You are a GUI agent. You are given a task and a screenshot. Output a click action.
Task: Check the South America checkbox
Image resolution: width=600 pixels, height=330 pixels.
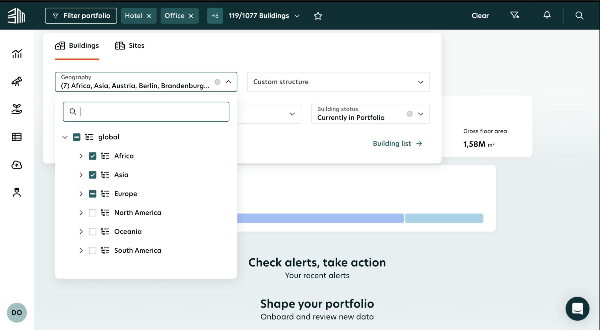(92, 250)
